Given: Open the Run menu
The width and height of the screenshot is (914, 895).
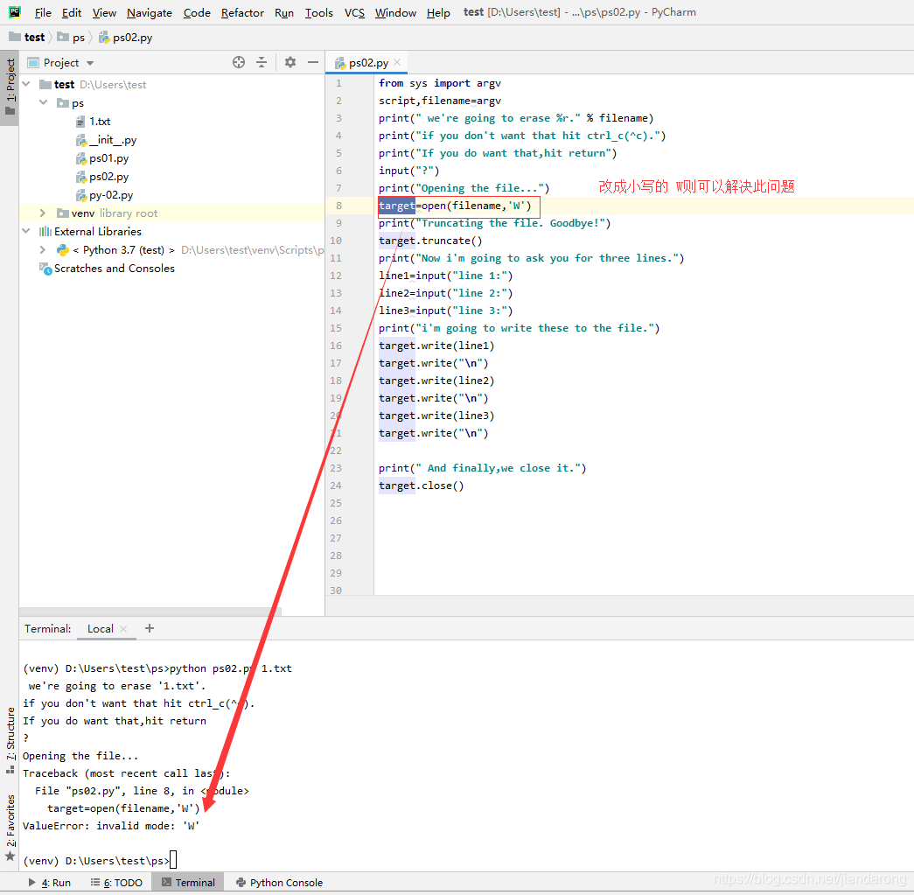Looking at the screenshot, I should click(284, 12).
